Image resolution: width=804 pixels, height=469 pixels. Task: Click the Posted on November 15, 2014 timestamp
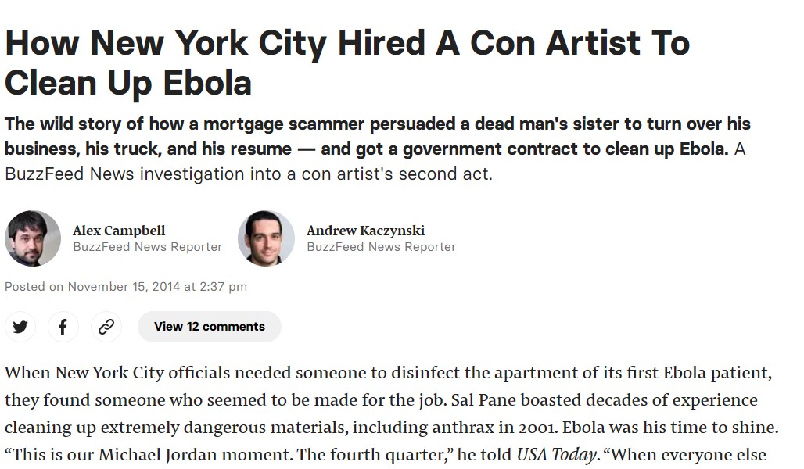click(126, 287)
